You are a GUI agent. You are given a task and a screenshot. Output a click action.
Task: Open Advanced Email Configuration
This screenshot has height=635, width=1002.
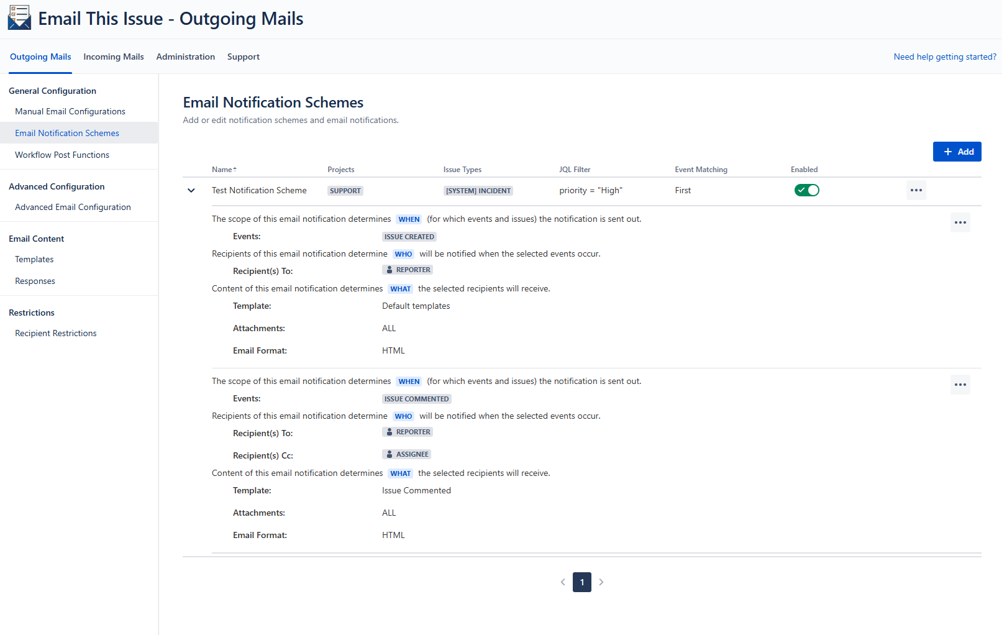tap(73, 207)
